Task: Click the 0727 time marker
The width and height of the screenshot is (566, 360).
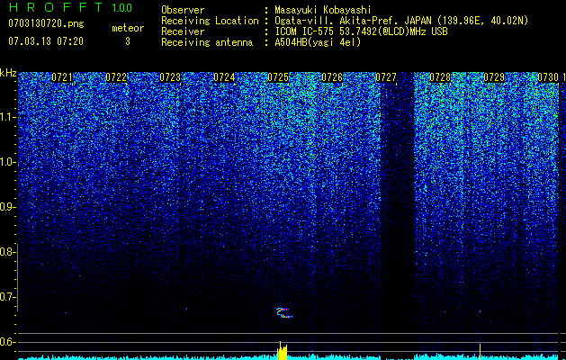Action: (386, 77)
